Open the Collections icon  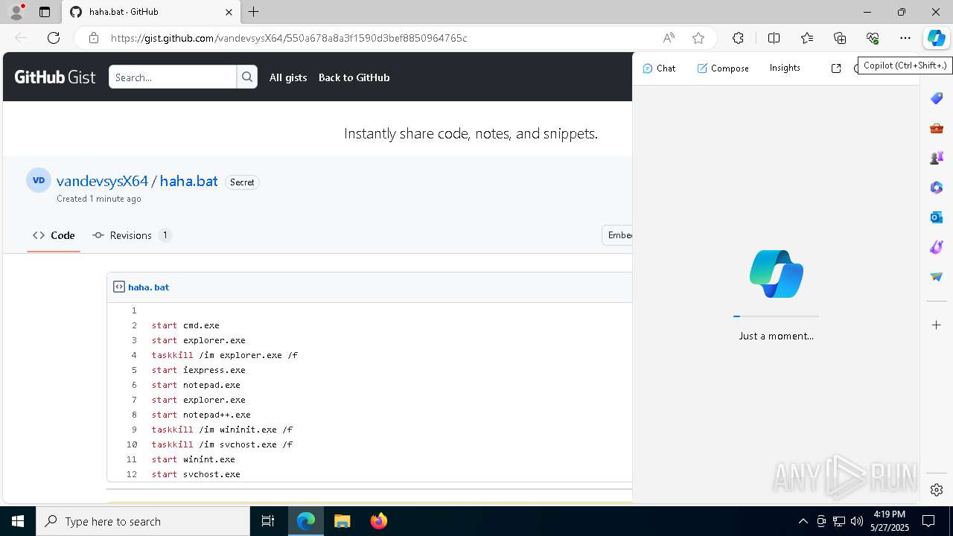coord(840,38)
